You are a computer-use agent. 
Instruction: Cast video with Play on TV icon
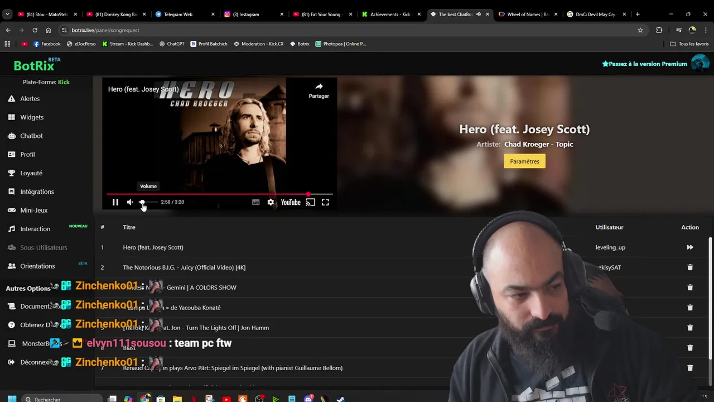[311, 202]
